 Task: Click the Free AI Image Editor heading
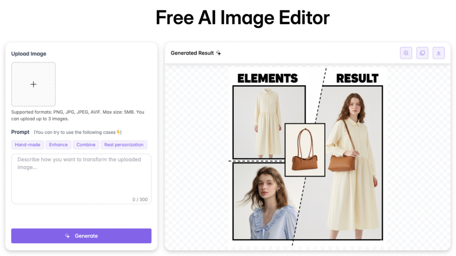tap(243, 18)
